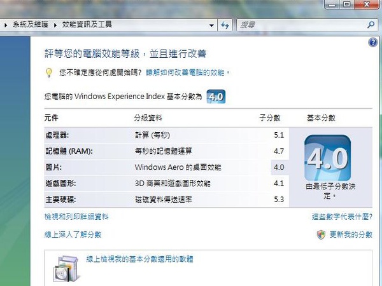Click the gaming graphics subscore 4.1
Viewport: 382px width, 286px height.
click(x=279, y=184)
